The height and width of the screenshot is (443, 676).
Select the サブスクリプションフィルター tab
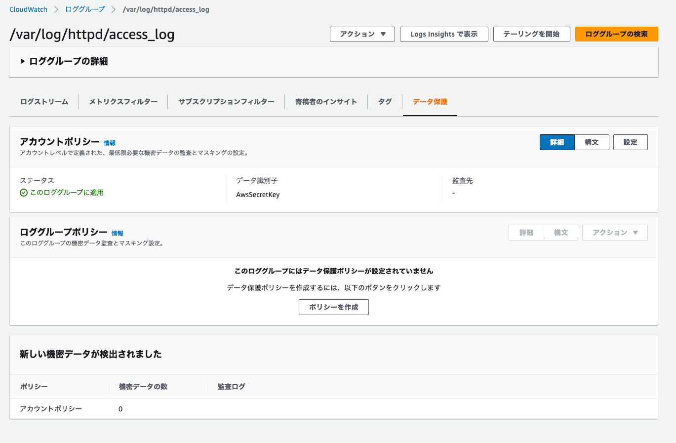click(226, 102)
